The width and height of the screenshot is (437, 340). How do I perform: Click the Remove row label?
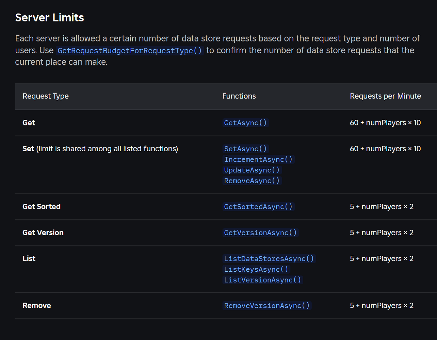tap(37, 305)
